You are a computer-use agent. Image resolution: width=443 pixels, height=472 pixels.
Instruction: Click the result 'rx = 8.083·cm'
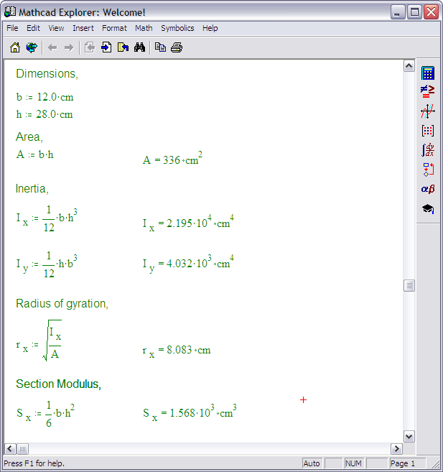tap(177, 351)
